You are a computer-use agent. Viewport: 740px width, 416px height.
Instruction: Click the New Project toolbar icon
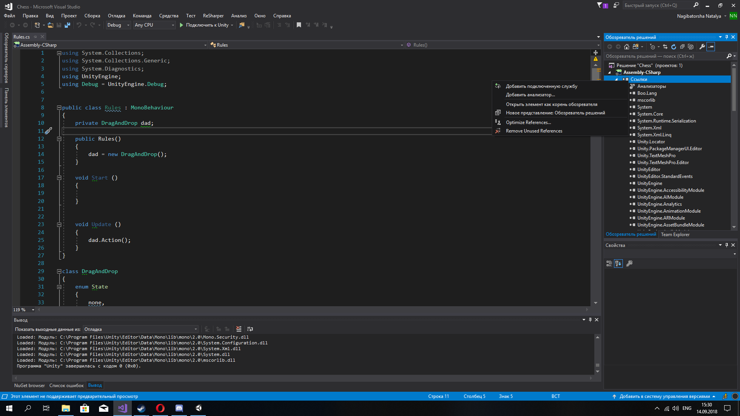[x=37, y=25]
